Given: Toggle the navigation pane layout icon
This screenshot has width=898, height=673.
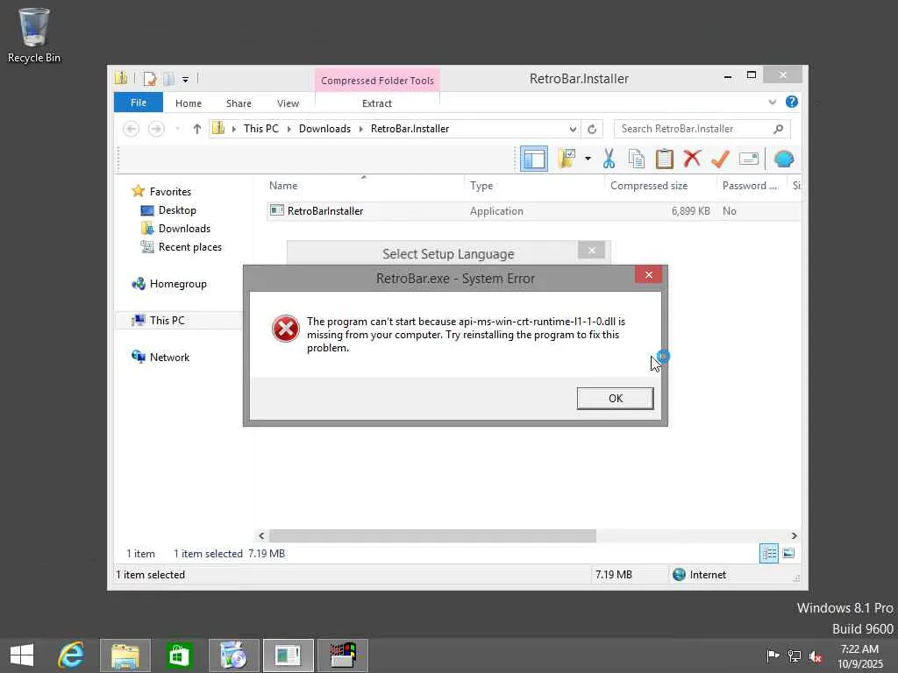Looking at the screenshot, I should click(534, 159).
